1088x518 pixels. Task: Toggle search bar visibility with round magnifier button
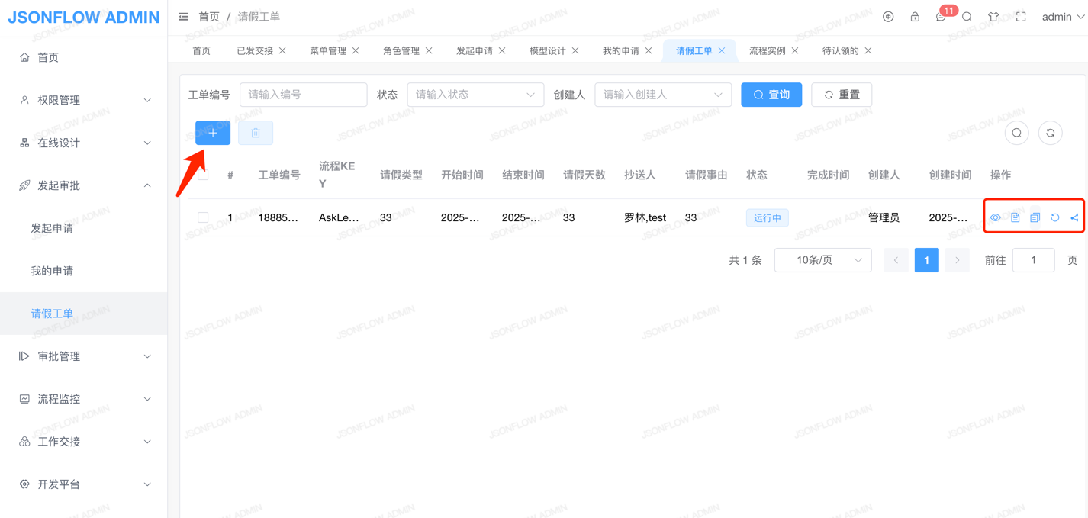coord(1017,134)
